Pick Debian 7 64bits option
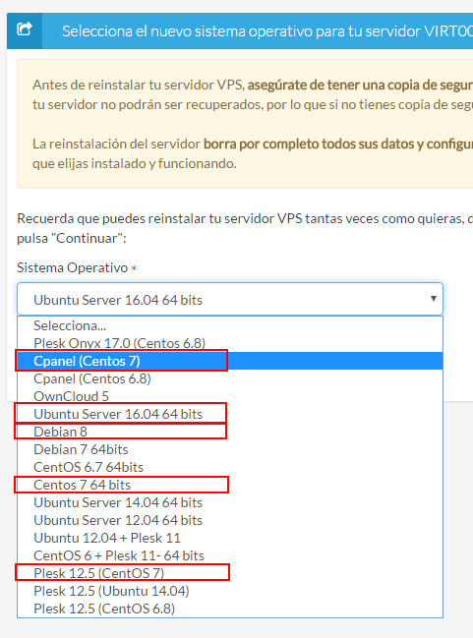 229,449
